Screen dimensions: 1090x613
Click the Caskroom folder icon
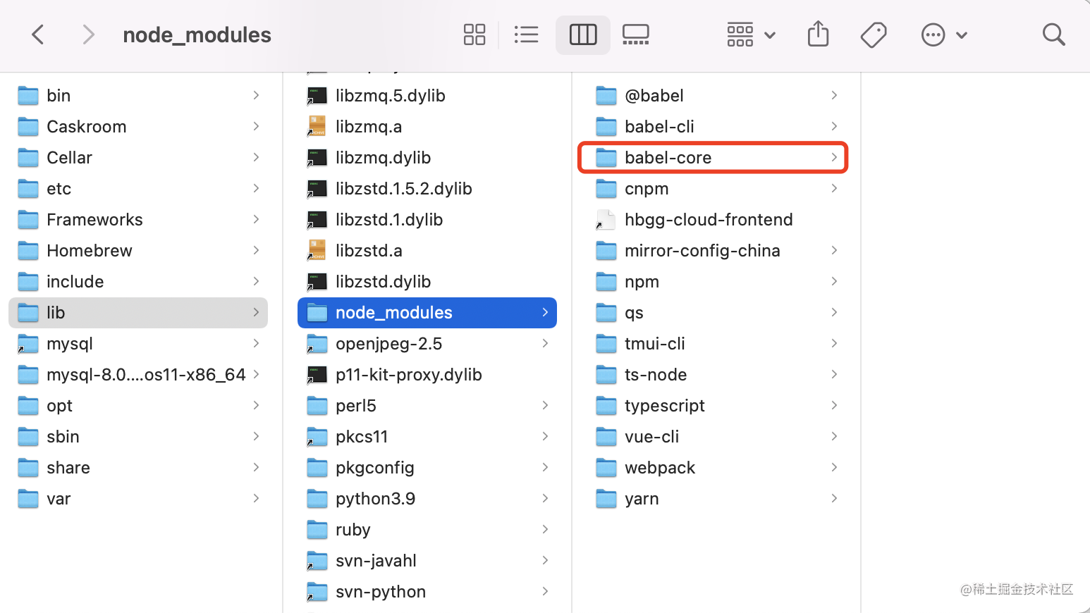(x=28, y=126)
